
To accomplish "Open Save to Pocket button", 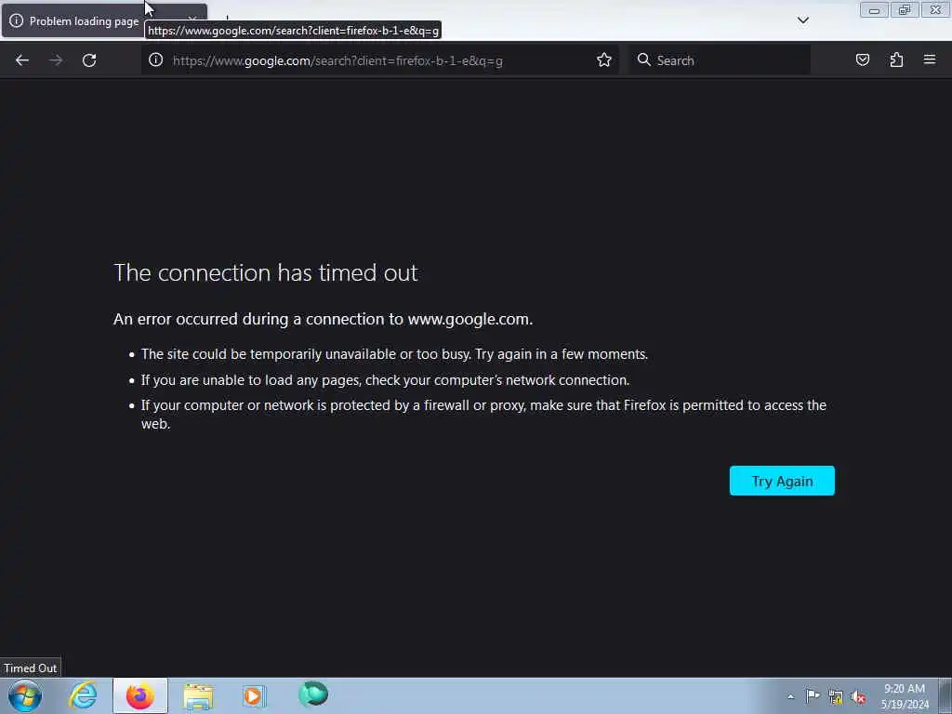I will coord(862,60).
